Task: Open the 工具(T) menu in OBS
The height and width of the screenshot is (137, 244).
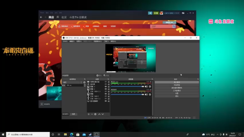Action: (106, 41)
